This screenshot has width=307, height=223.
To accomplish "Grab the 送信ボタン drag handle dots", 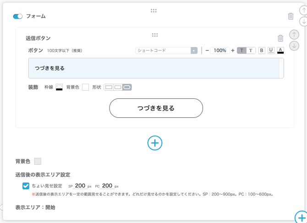I will (155, 35).
